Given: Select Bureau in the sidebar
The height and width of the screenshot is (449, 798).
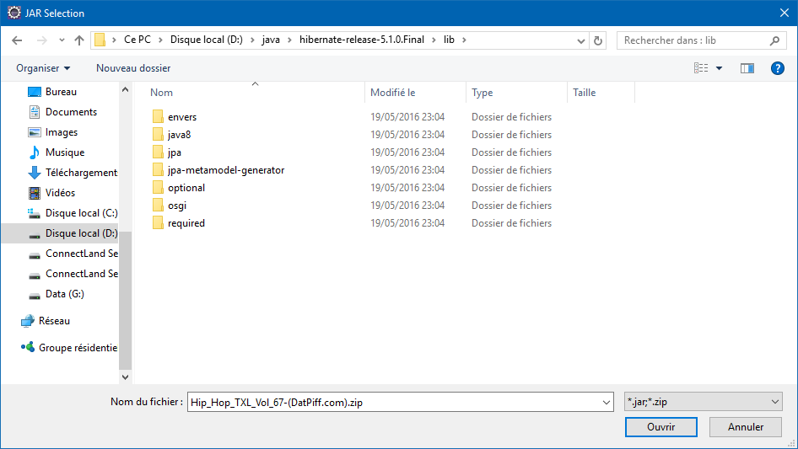Looking at the screenshot, I should coord(61,92).
